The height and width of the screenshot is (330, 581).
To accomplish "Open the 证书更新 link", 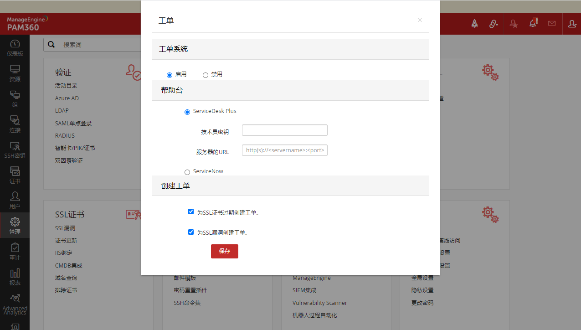I will pos(66,240).
